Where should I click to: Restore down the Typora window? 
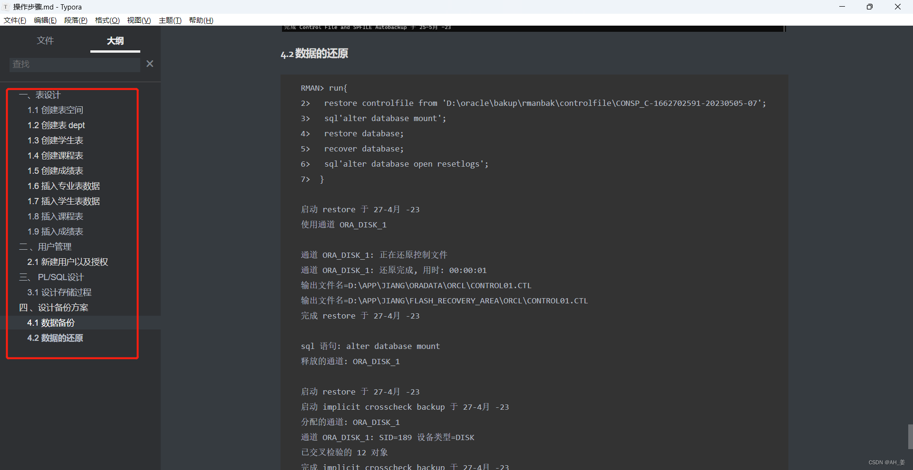click(x=869, y=7)
